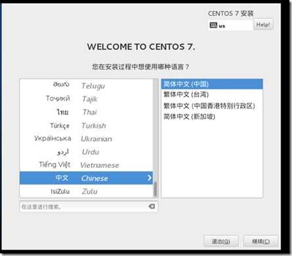Select the Tajik language row
The image size is (292, 256).
[x=86, y=99]
